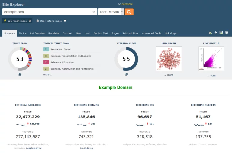The width and height of the screenshot is (232, 153).
Task: Expand more under the Link Profile chart
Action: click(x=211, y=75)
